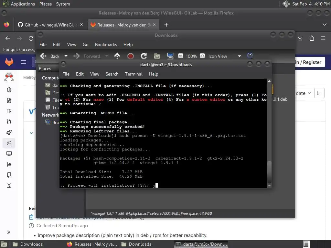Viewport: 331px width, 248px height.
Task: Open the Places menu in top panel
Action: [x=45, y=4]
